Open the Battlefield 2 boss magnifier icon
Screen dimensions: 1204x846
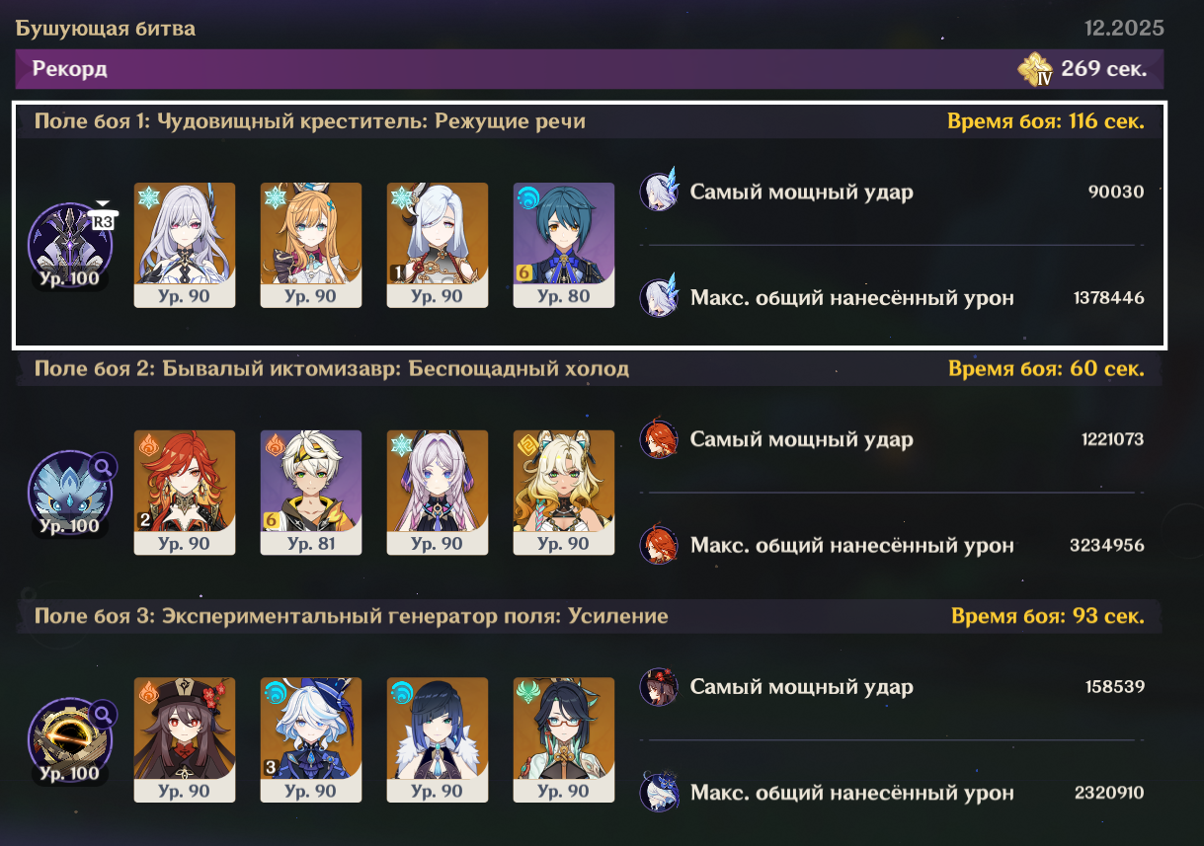pyautogui.click(x=103, y=465)
